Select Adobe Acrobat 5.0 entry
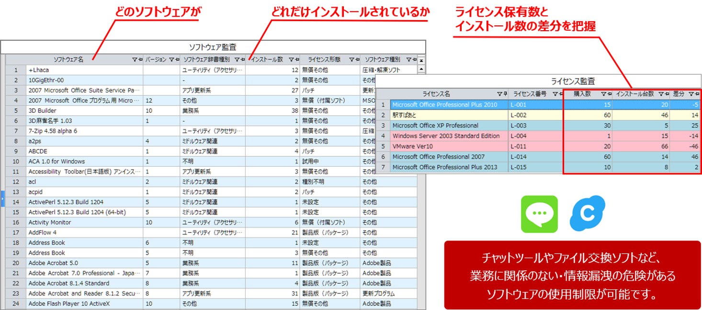702x310 pixels. pos(53,263)
